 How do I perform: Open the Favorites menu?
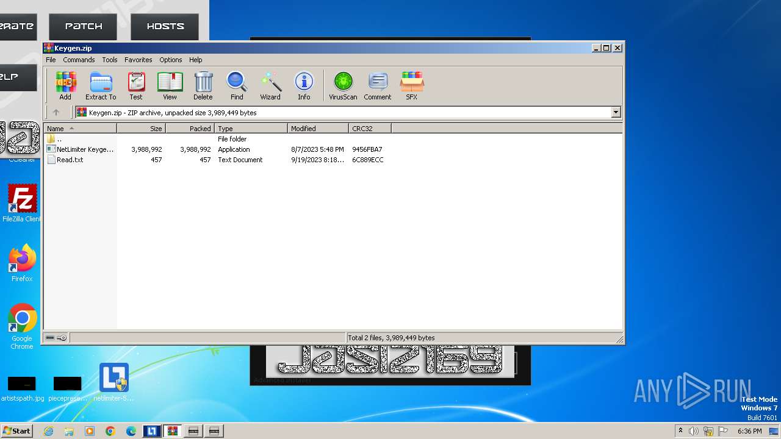[x=139, y=60]
